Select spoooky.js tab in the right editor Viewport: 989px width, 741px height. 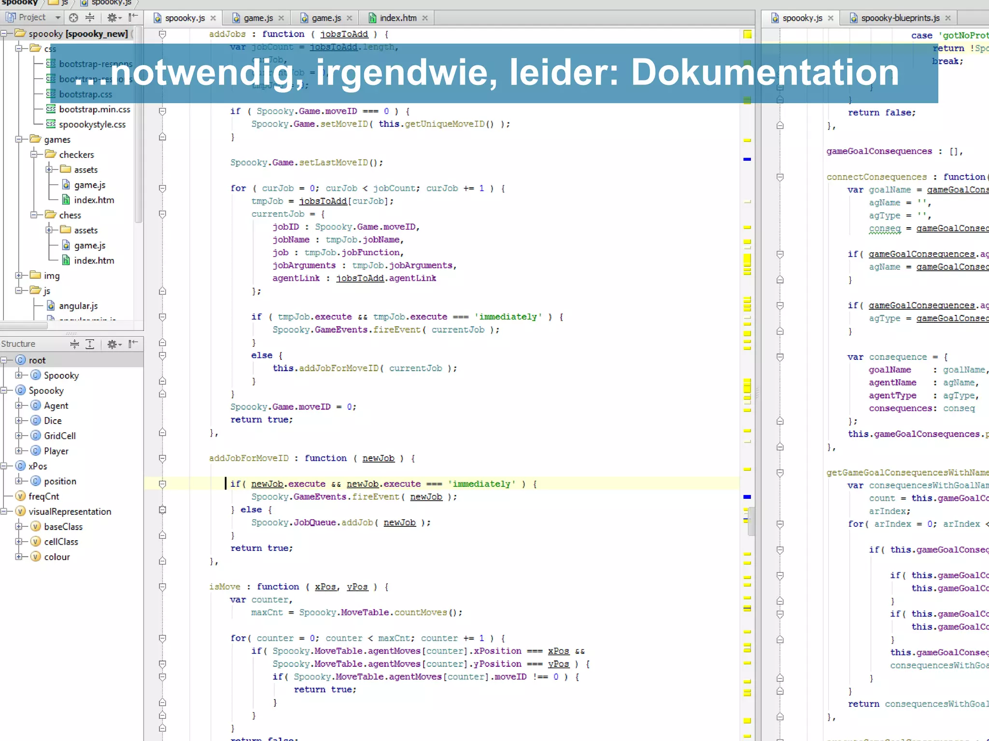coord(802,18)
